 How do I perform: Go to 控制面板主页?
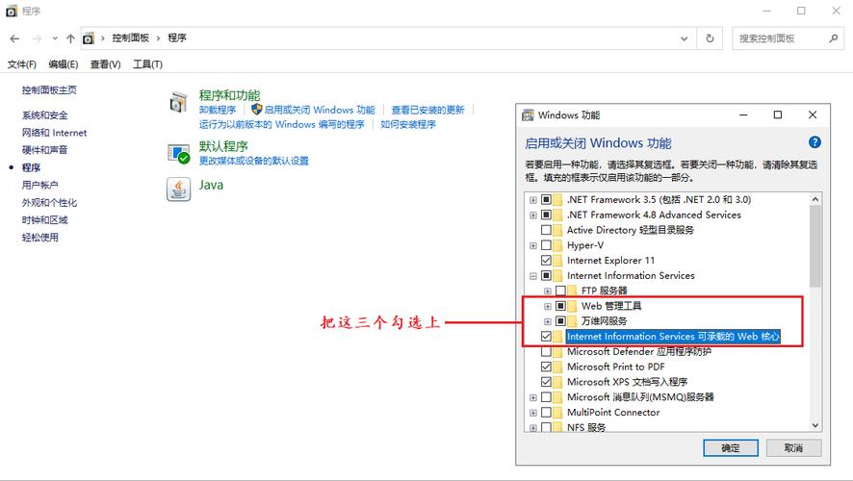point(49,90)
